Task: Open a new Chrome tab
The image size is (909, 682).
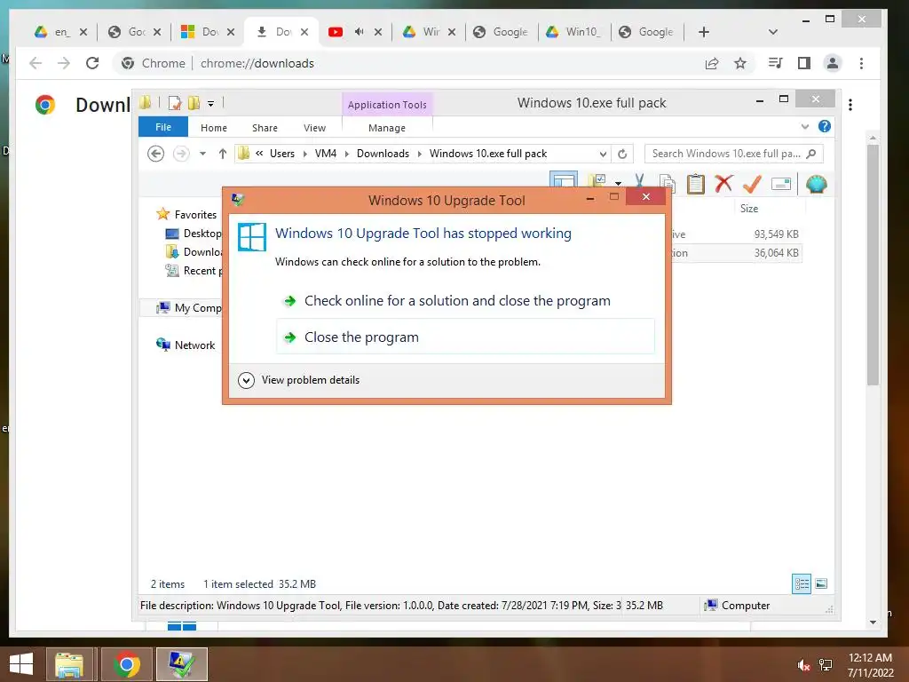Action: [x=704, y=32]
